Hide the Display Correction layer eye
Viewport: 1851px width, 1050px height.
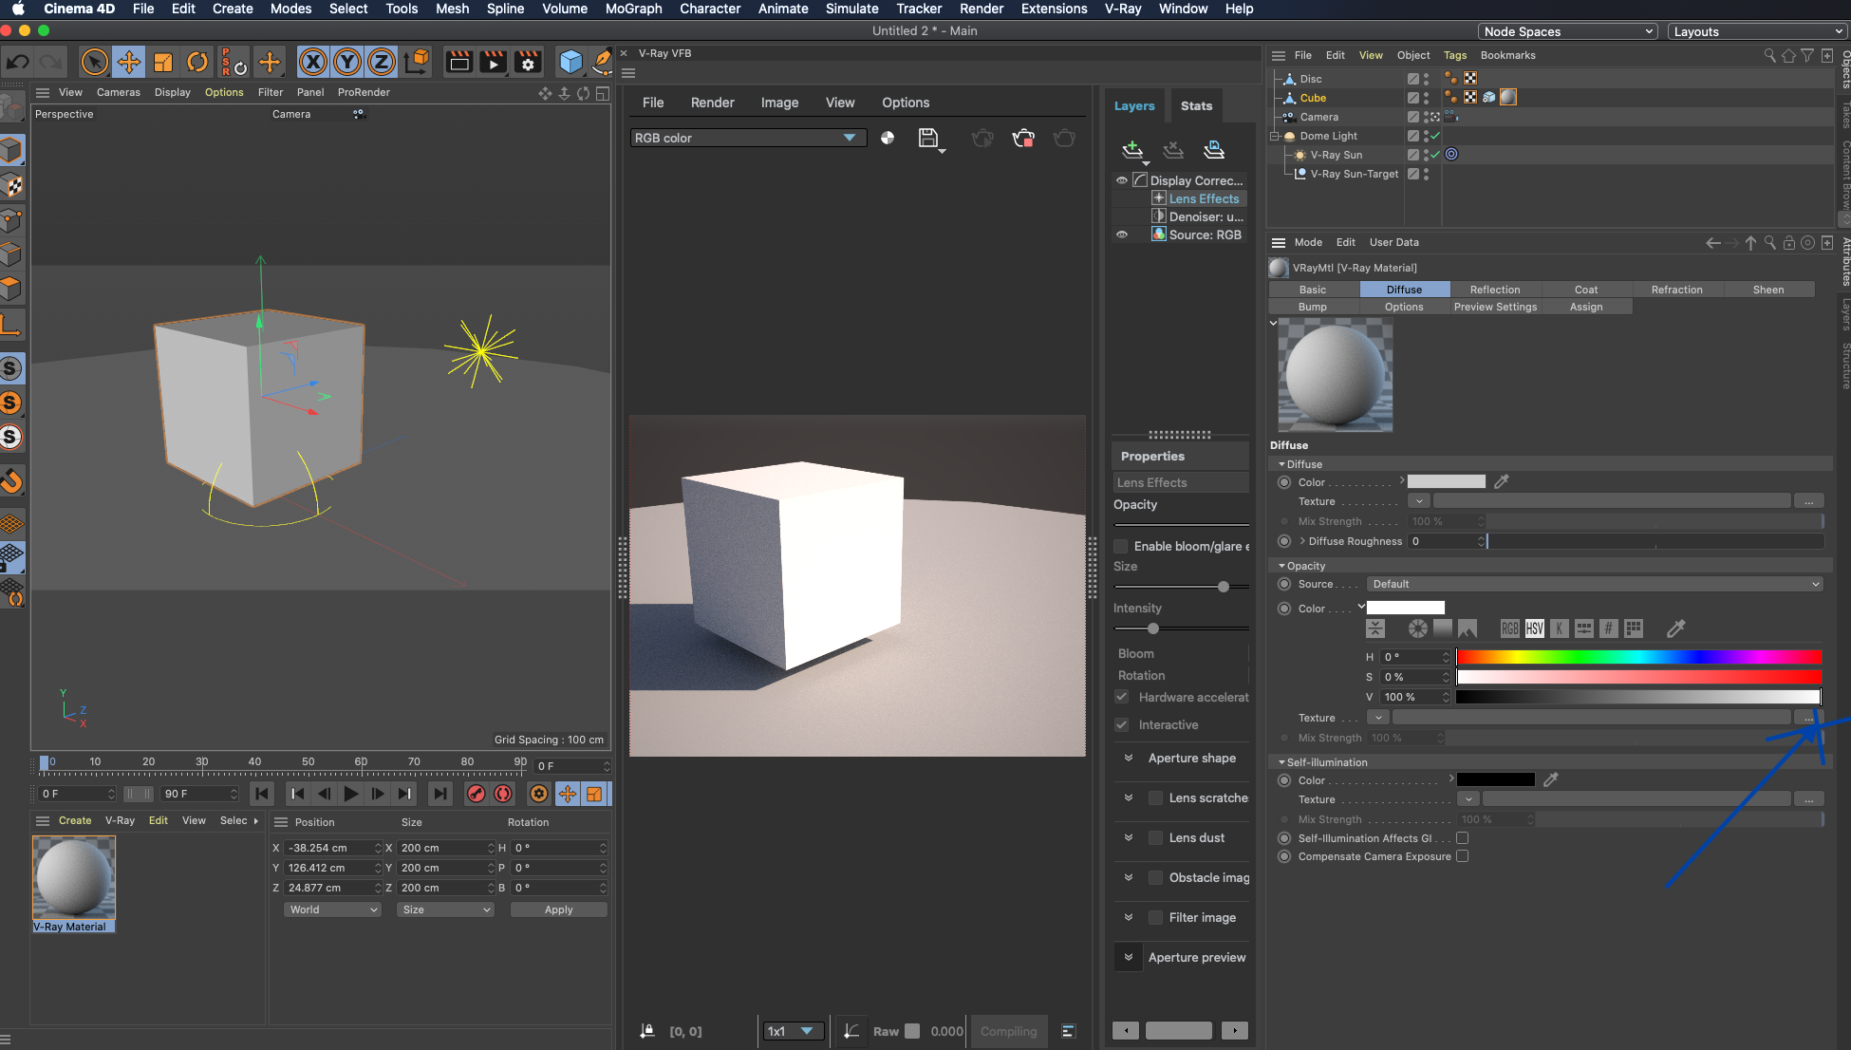tap(1122, 180)
